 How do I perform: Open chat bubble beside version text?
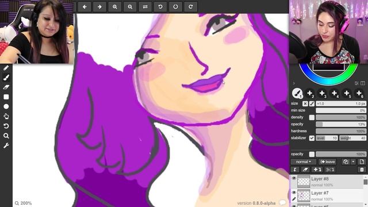pyautogui.click(x=282, y=202)
